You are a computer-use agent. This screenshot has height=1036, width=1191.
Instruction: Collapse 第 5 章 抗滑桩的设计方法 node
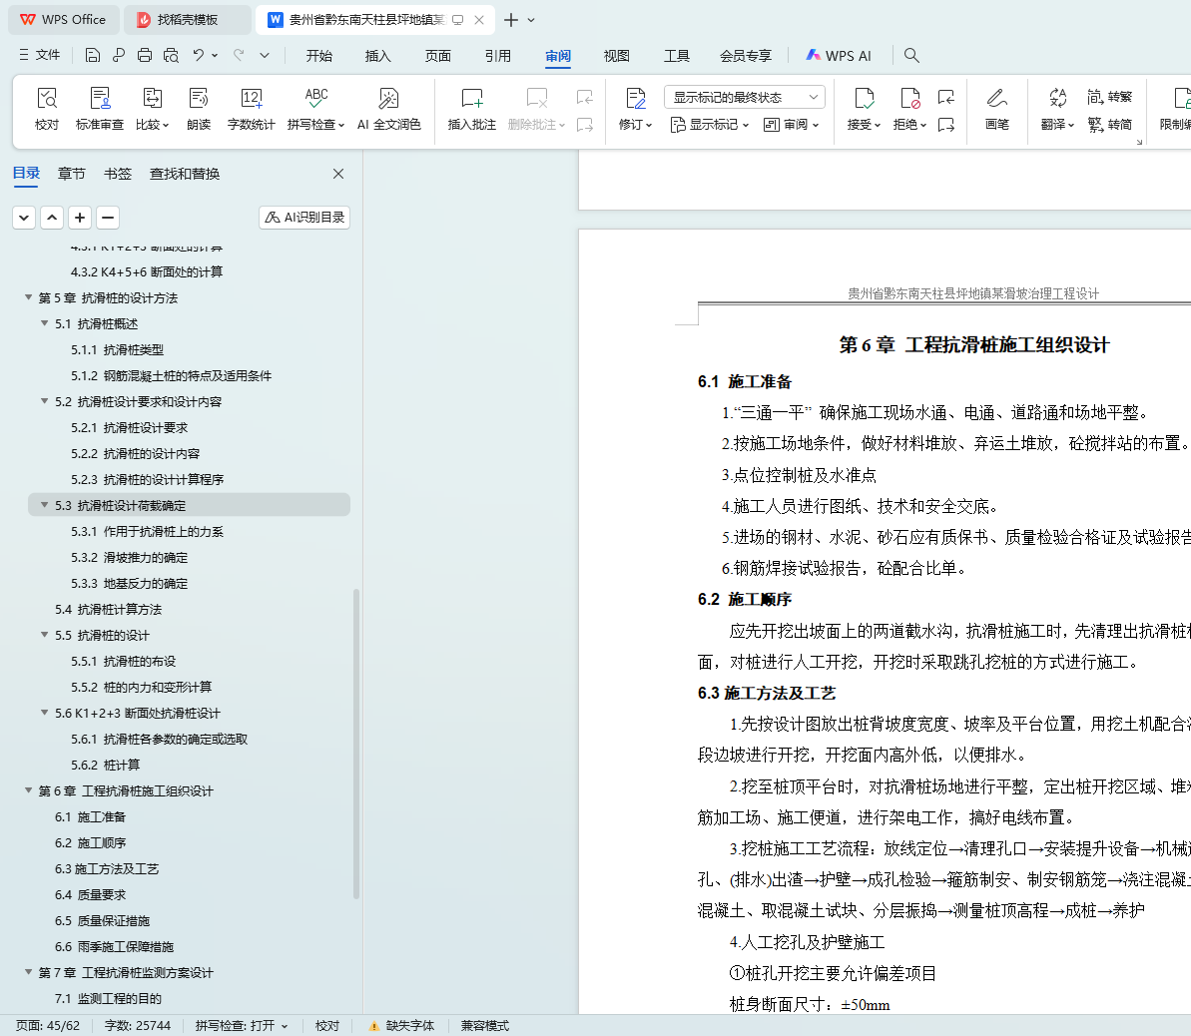(x=28, y=297)
